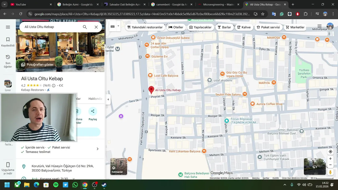Viewport: 338px width, 190px height.
Task: Filter by Oteller
Action: tap(176, 27)
